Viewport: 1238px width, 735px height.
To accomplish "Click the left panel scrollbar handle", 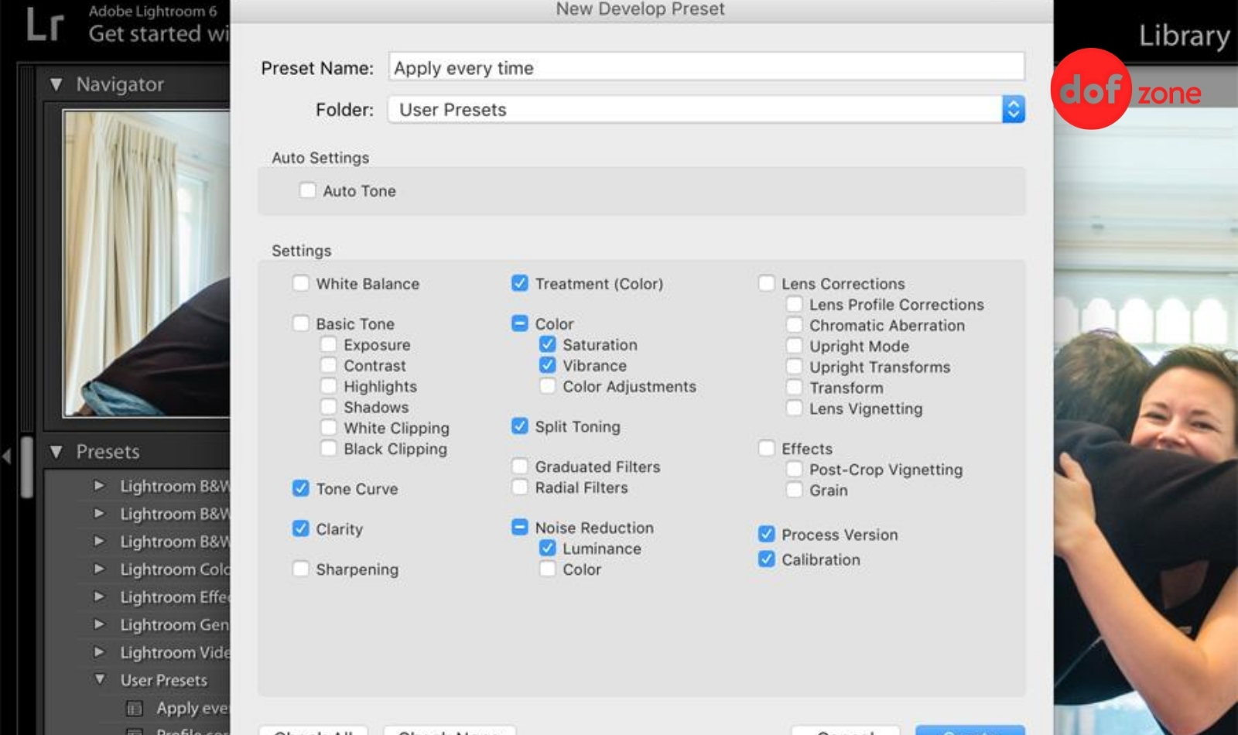I will [x=27, y=468].
